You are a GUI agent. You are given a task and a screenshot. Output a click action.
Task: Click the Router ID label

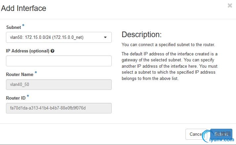(x=16, y=98)
